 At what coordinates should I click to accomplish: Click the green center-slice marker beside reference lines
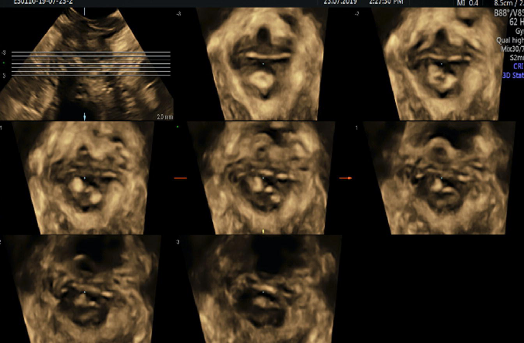tap(4, 63)
